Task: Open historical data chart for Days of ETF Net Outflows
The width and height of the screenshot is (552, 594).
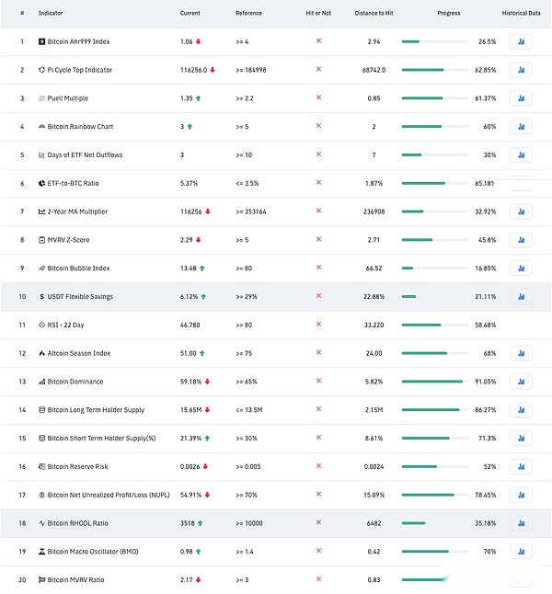Action: pos(521,155)
